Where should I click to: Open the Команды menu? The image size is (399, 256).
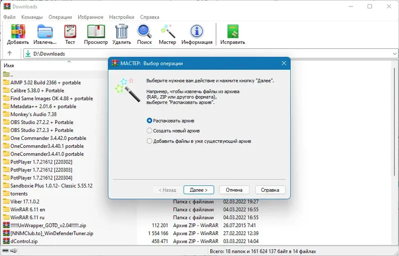(32, 17)
